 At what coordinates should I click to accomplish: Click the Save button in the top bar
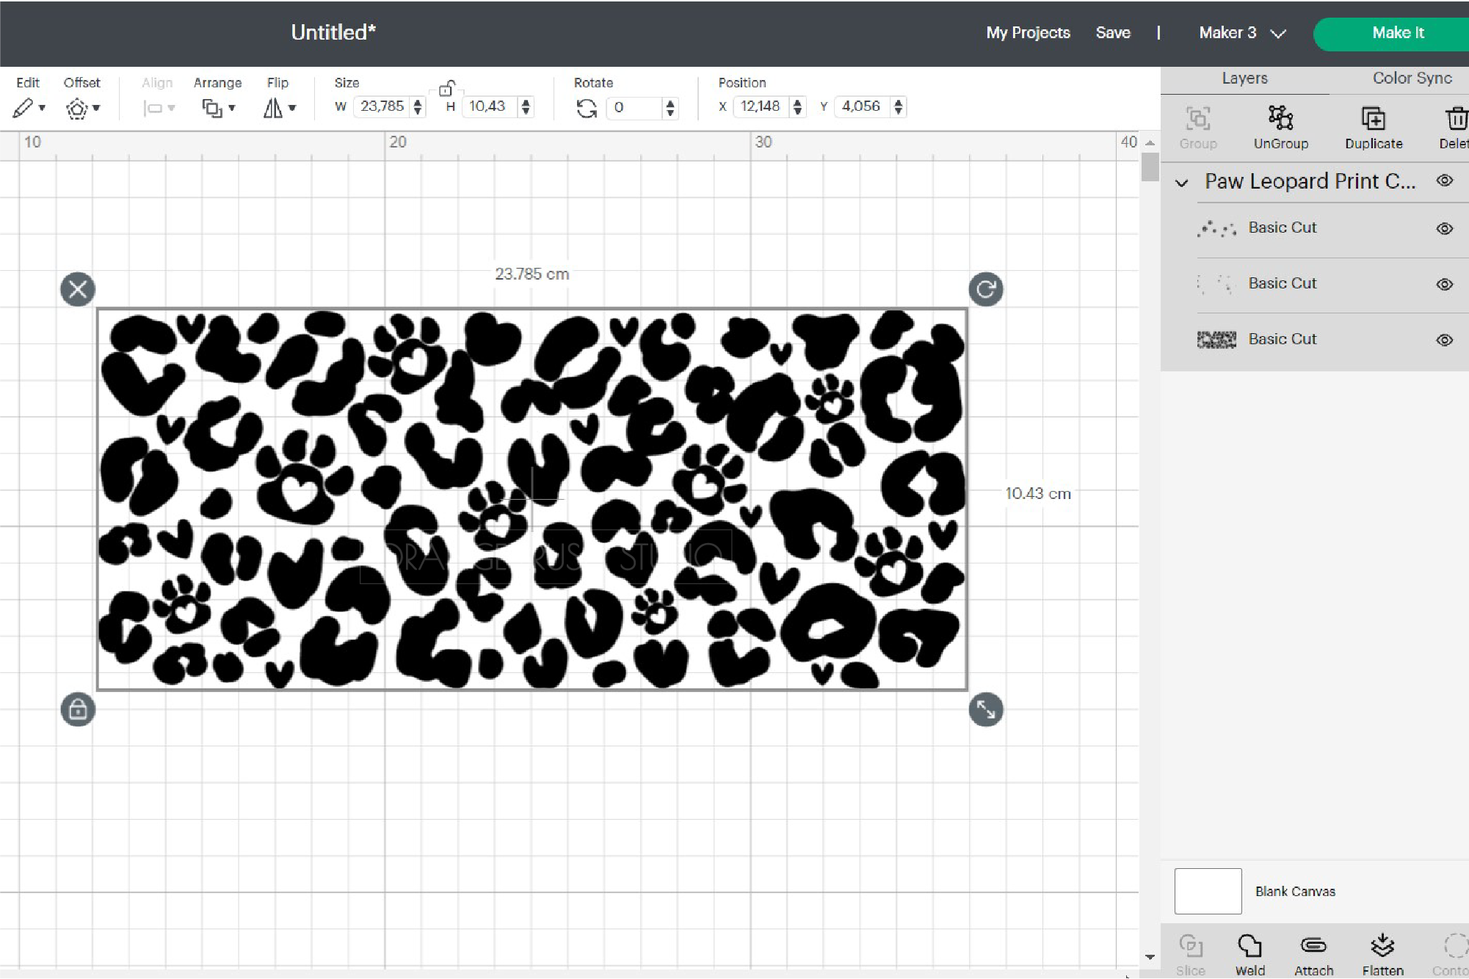1111,33
